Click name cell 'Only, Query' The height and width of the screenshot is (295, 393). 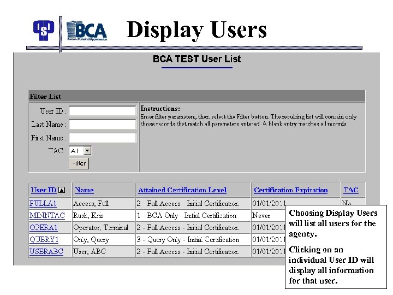point(103,240)
